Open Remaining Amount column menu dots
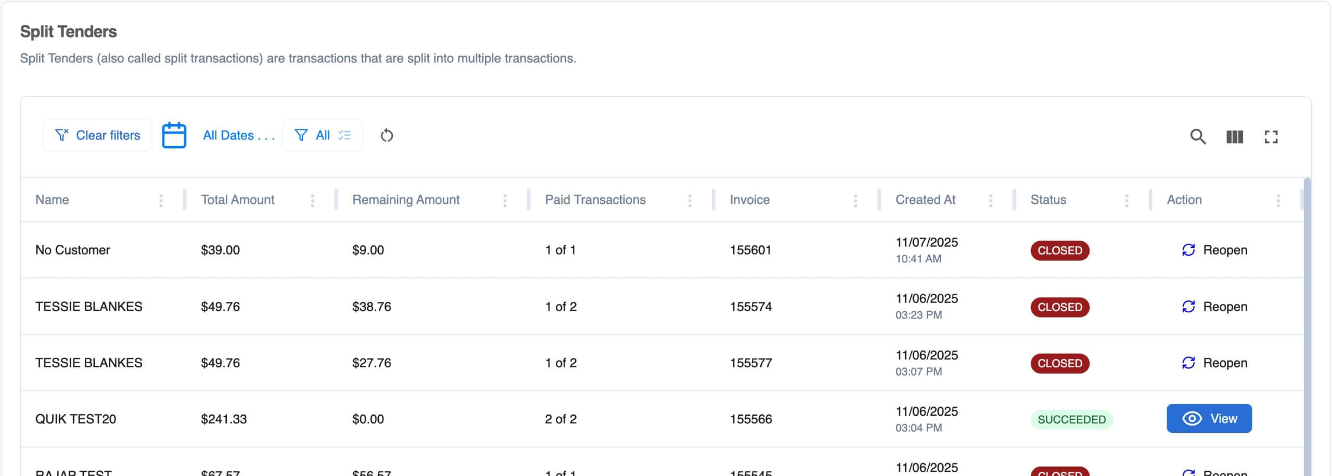This screenshot has height=476, width=1332. (x=505, y=201)
